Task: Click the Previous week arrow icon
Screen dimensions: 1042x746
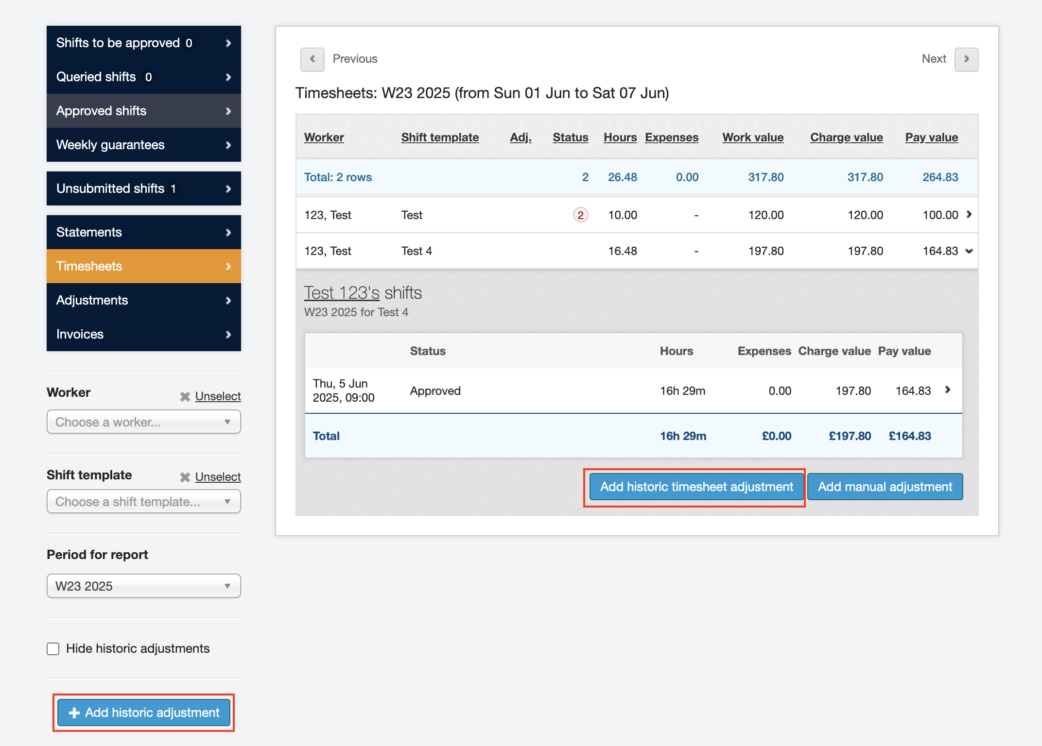Action: click(x=312, y=59)
